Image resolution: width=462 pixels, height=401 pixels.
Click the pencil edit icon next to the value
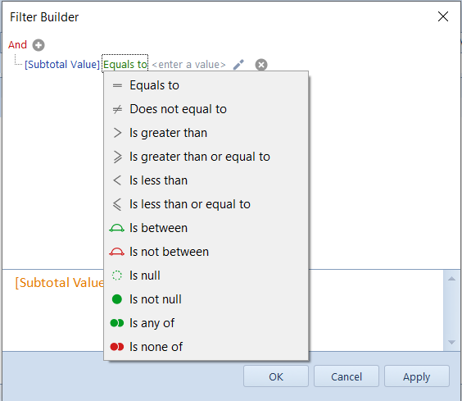pos(238,65)
